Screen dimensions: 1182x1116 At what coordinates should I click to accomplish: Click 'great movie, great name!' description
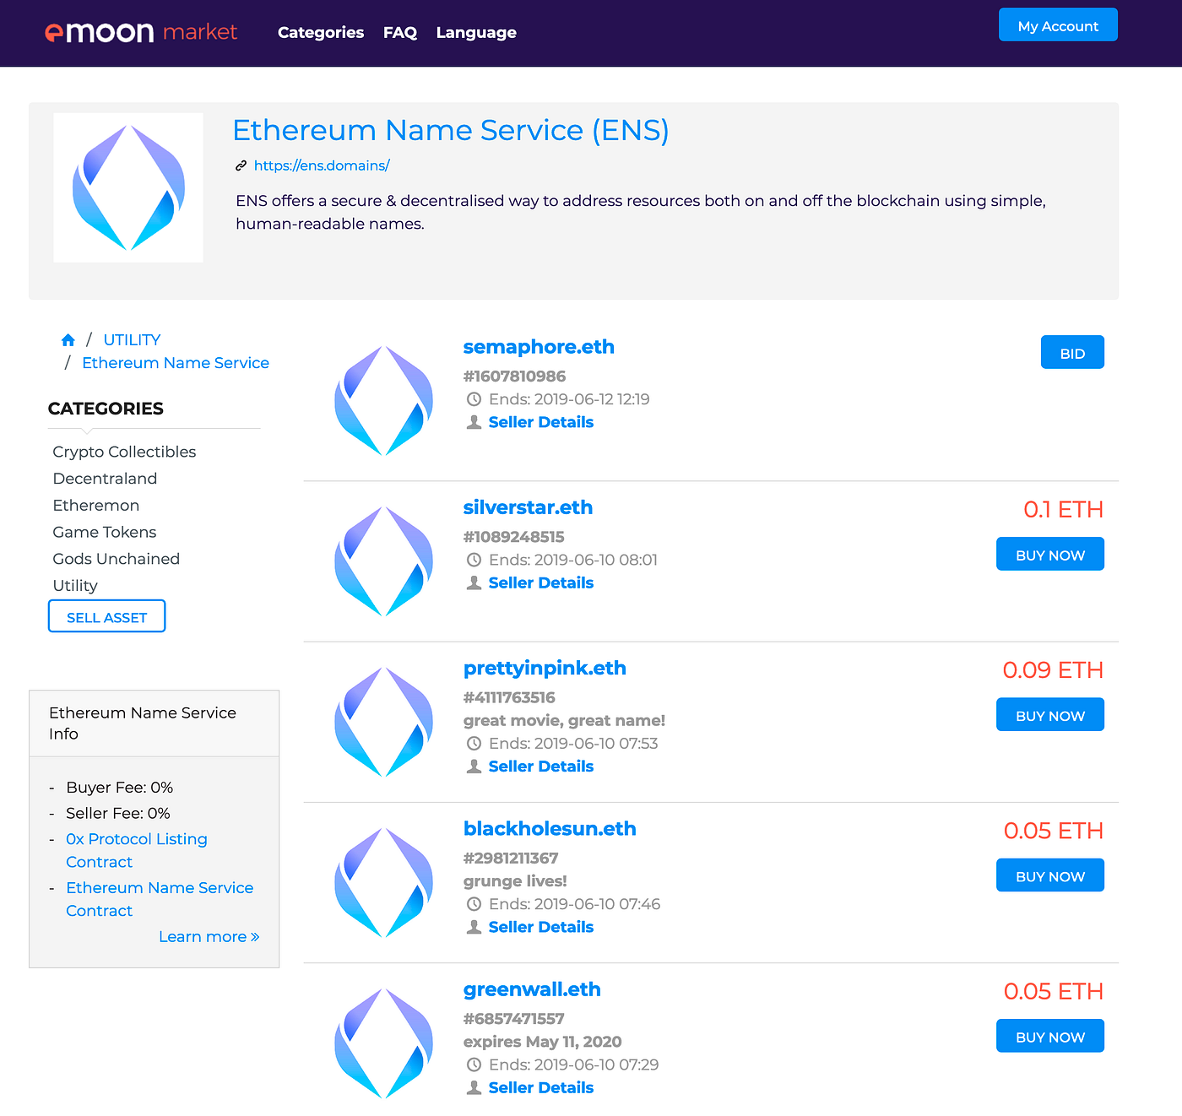point(564,721)
